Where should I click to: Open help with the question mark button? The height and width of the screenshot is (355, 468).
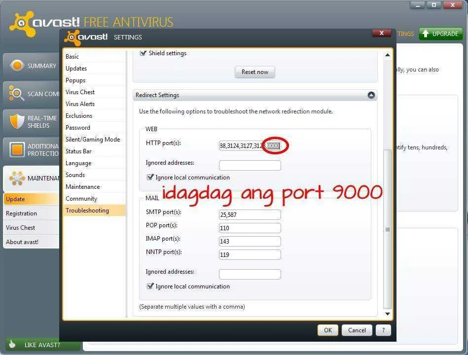(x=383, y=330)
